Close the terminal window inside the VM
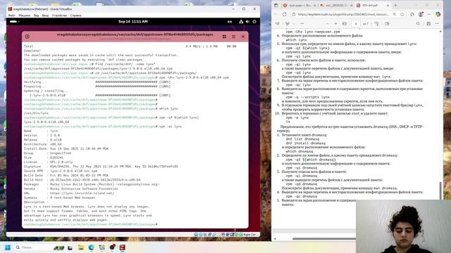Image resolution: width=451 pixels, height=253 pixels. (x=243, y=37)
